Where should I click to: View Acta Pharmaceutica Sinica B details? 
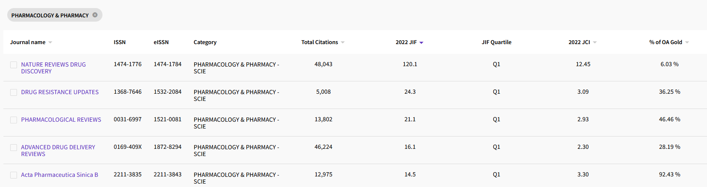point(60,175)
